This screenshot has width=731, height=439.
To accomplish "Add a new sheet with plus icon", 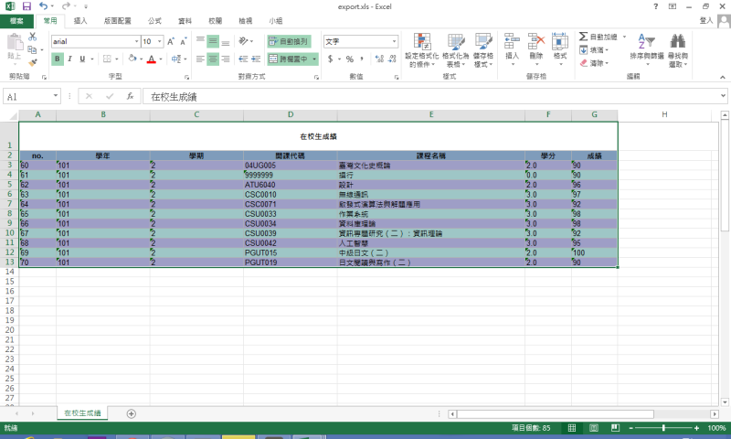I will tap(132, 413).
